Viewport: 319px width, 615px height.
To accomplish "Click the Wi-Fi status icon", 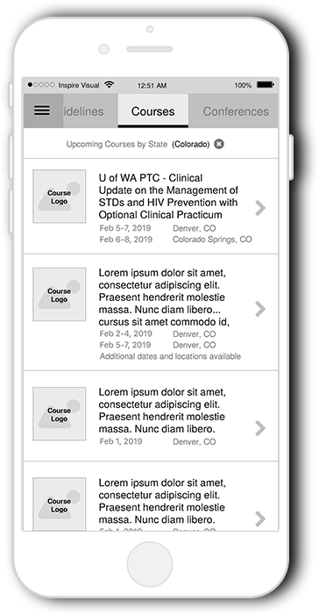I will tap(110, 85).
